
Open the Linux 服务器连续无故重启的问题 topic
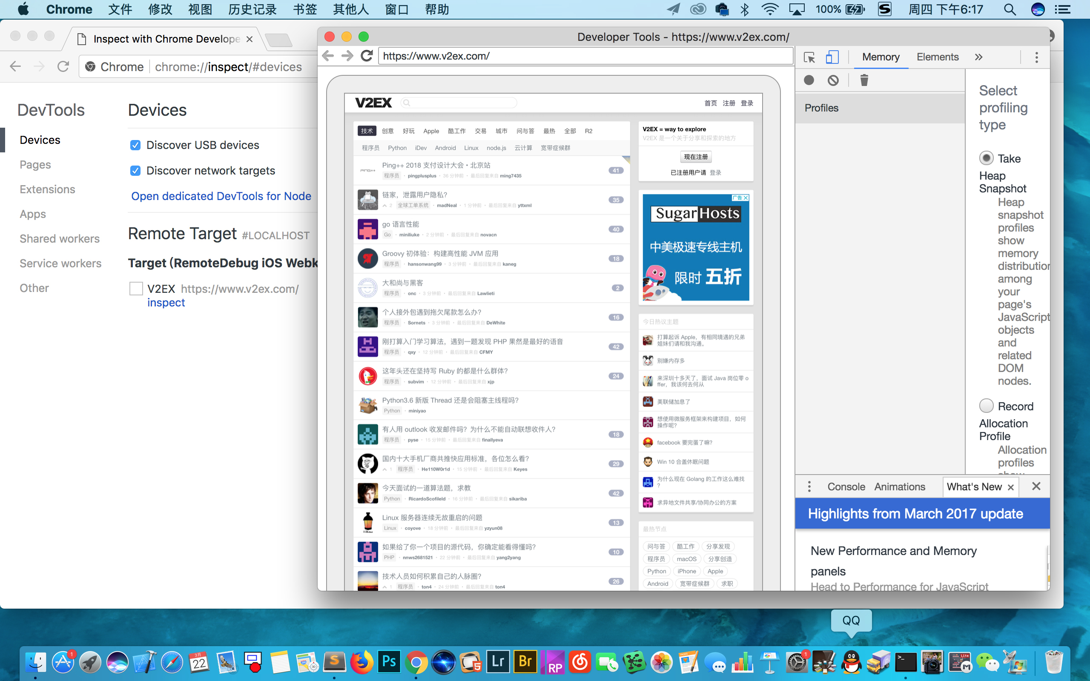[x=432, y=518]
